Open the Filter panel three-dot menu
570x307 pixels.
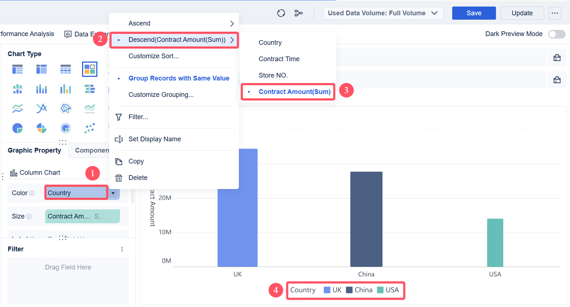pos(122,249)
